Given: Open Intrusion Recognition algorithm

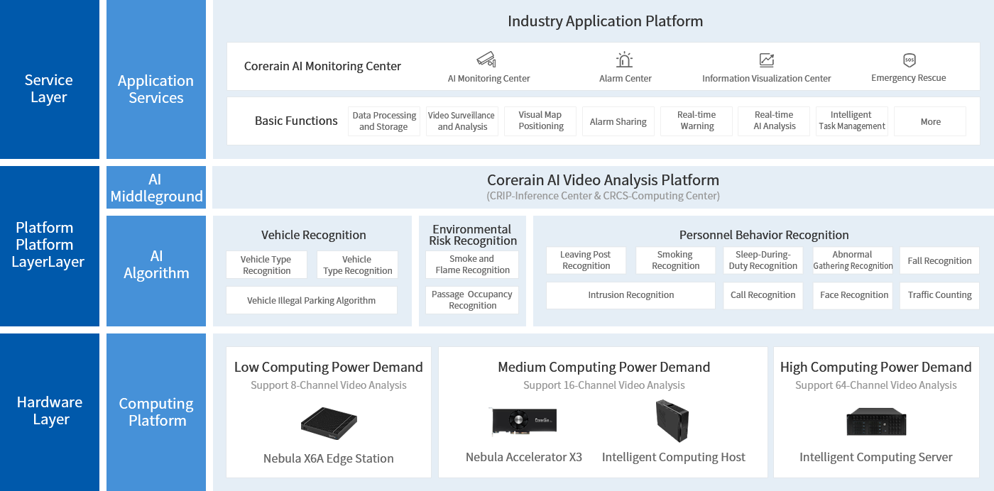Looking at the screenshot, I should (630, 295).
